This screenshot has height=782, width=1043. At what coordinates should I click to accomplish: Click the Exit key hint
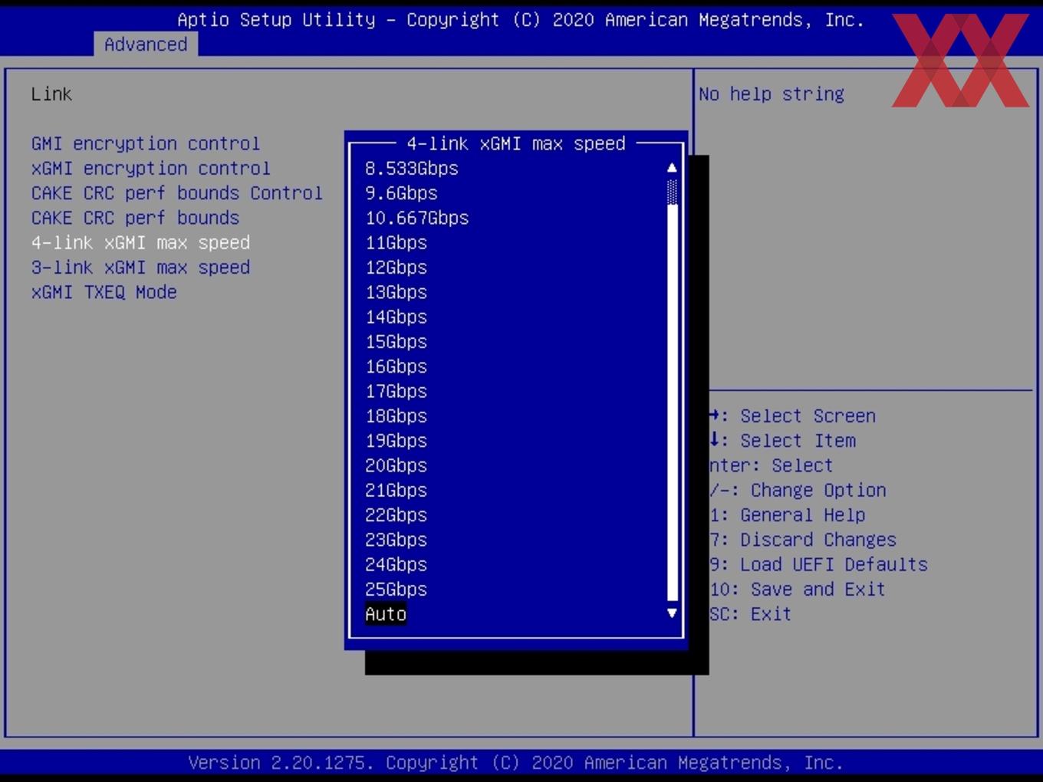750,614
